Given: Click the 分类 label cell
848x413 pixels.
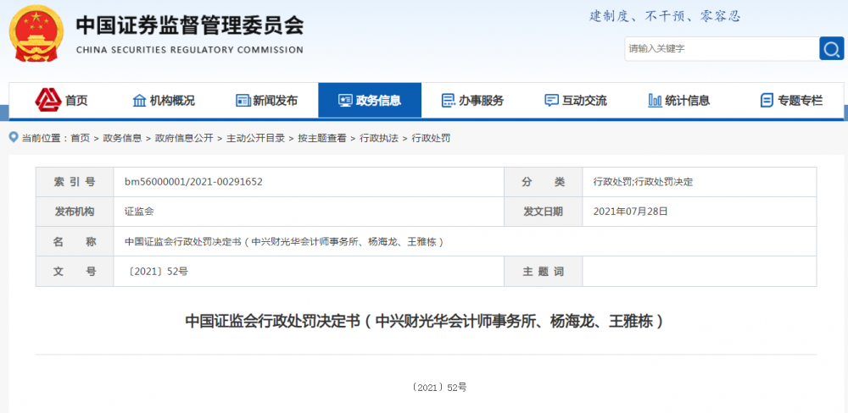Looking at the screenshot, I should (543, 182).
